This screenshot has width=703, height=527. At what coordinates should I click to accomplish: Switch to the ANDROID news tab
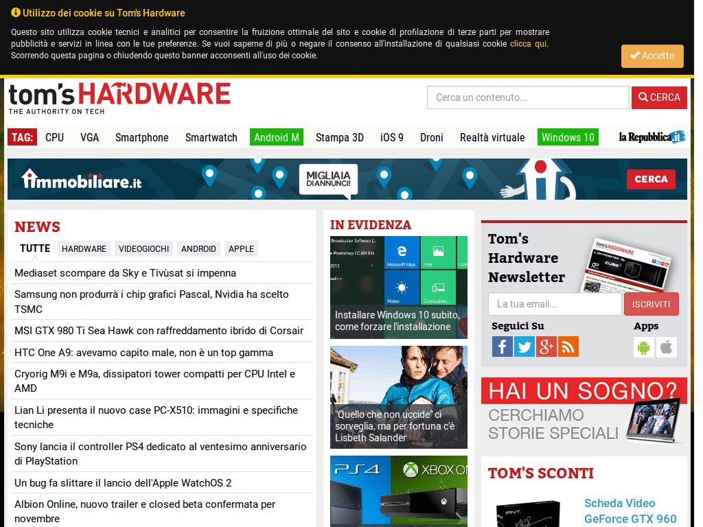click(x=198, y=248)
